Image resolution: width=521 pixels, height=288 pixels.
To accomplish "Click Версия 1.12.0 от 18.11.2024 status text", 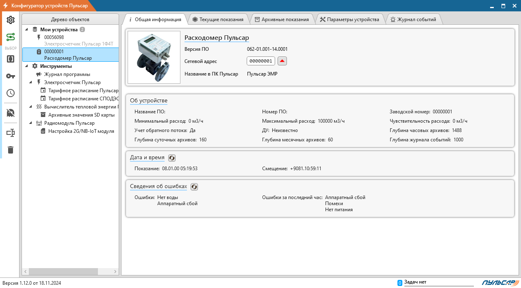I will click(32, 283).
